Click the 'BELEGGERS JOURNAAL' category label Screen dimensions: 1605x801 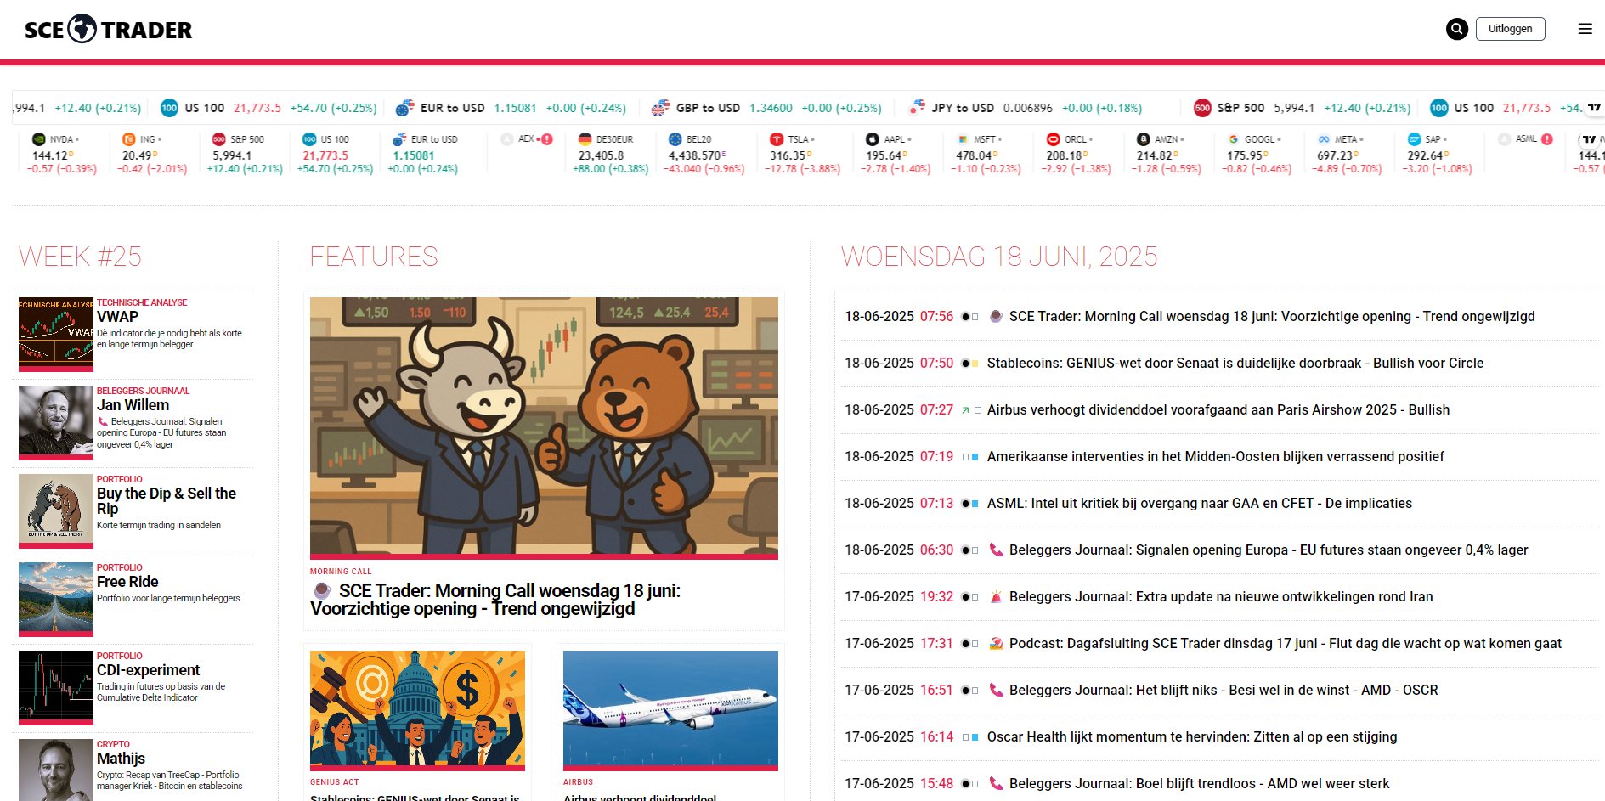pyautogui.click(x=143, y=391)
